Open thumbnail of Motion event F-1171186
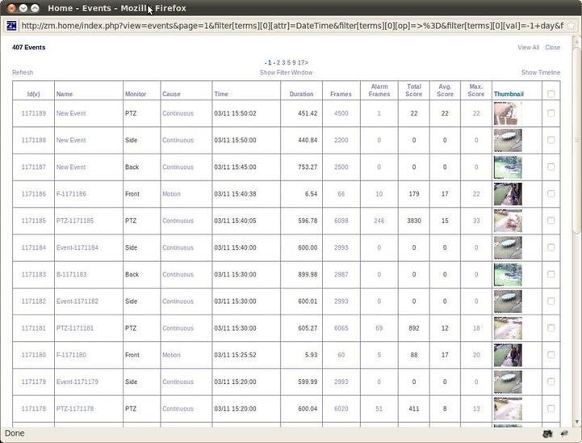This screenshot has height=443, width=582. pos(507,194)
